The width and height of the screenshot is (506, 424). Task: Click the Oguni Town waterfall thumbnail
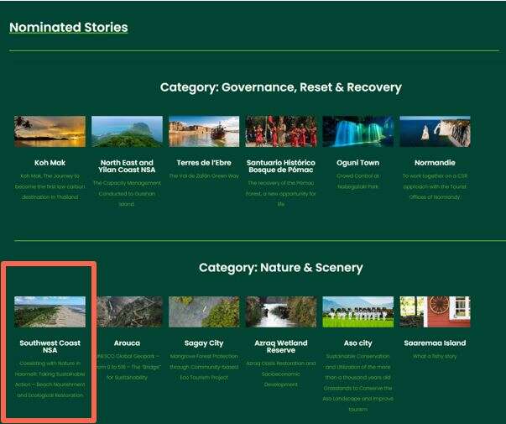point(357,131)
